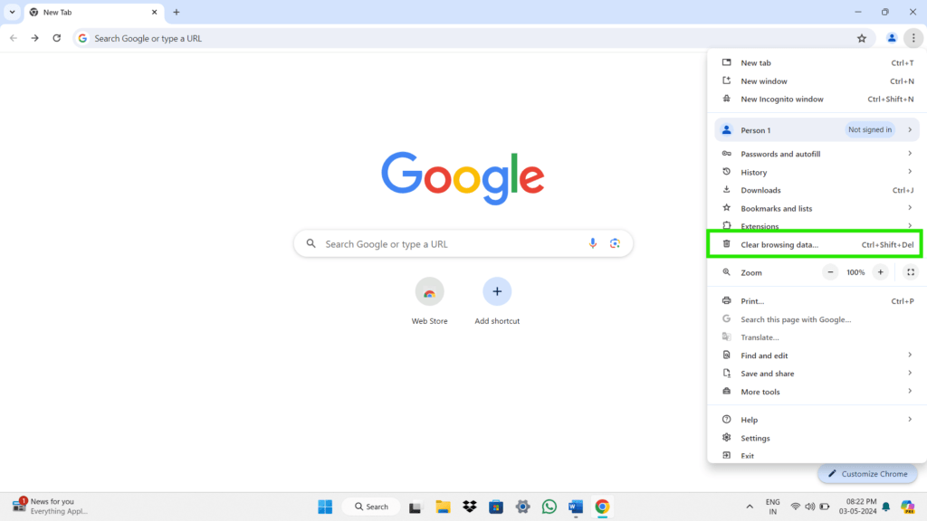927x521 pixels.
Task: Open the Wi-Fi network tray icon
Action: tap(796, 507)
